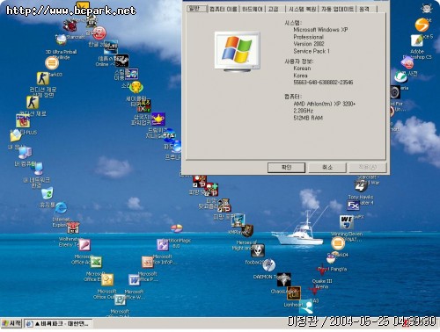Image resolution: width=440 pixels, height=332 pixels.
Task: Open the 드림위즈 지니 magic lamp icon
Action: pos(158,119)
